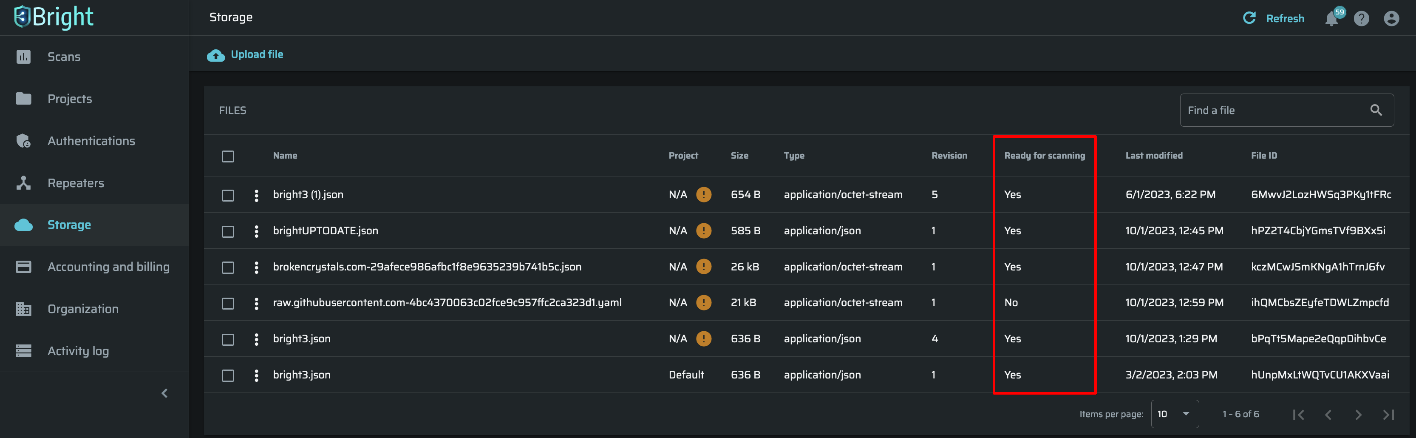Go to the next page
The width and height of the screenshot is (1416, 438).
pyautogui.click(x=1358, y=414)
